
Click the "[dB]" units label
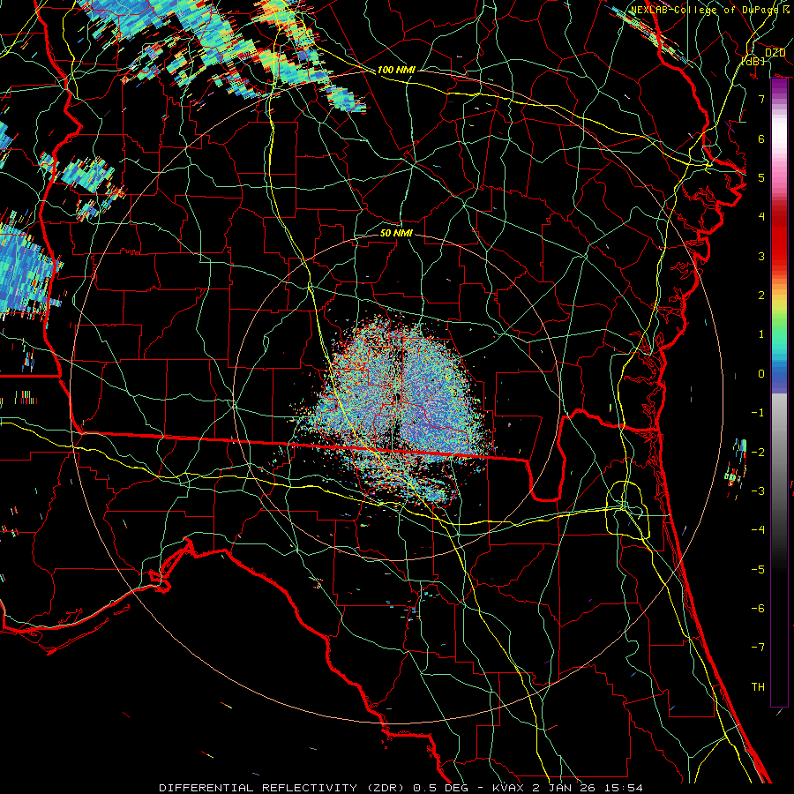click(753, 61)
